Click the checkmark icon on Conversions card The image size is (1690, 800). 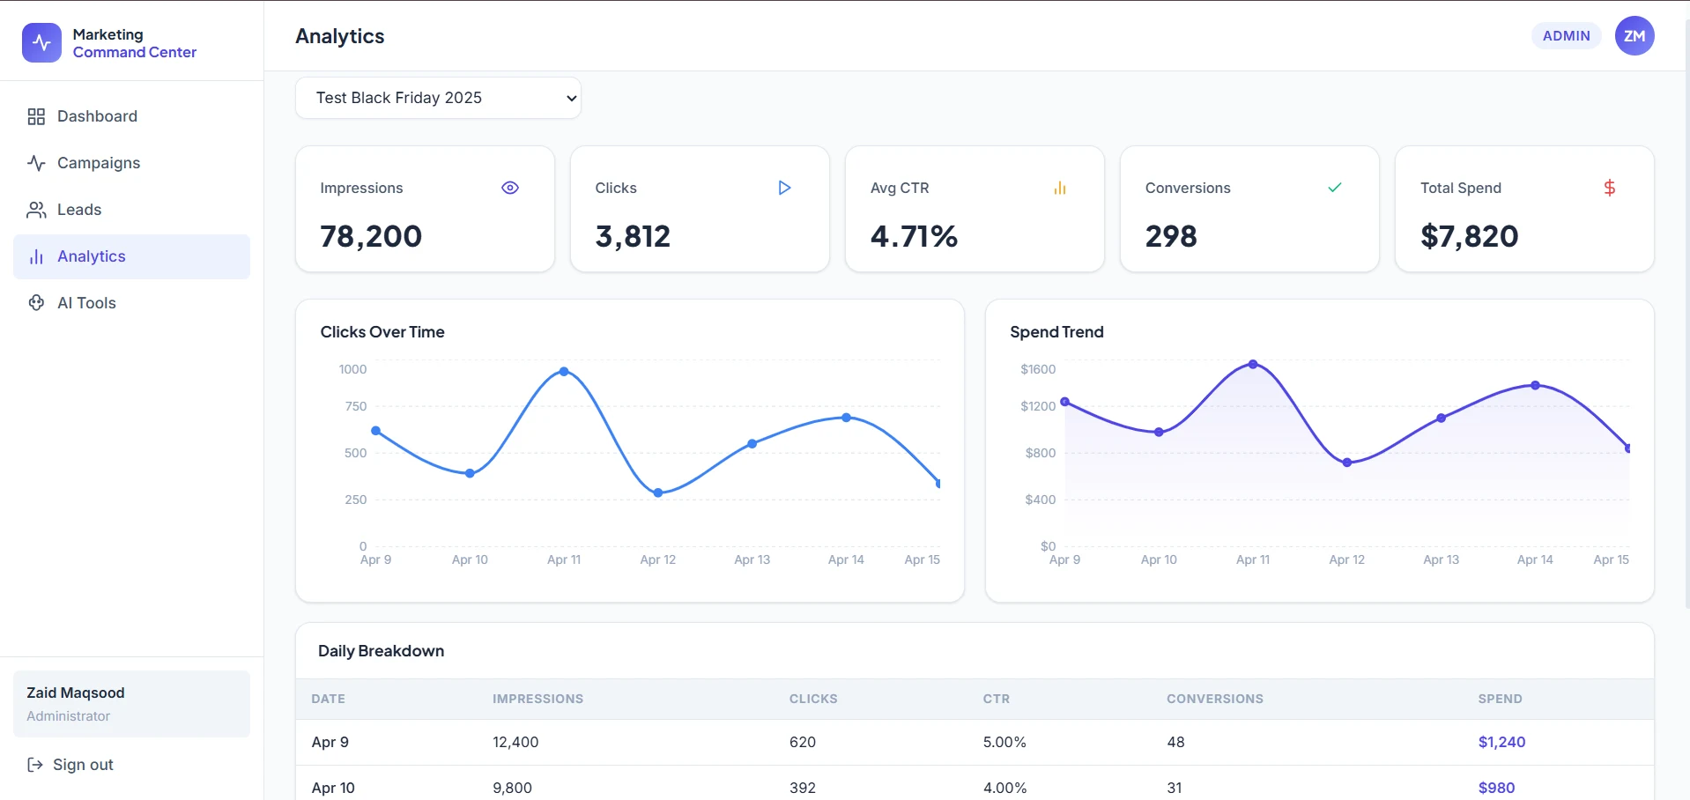(1335, 188)
